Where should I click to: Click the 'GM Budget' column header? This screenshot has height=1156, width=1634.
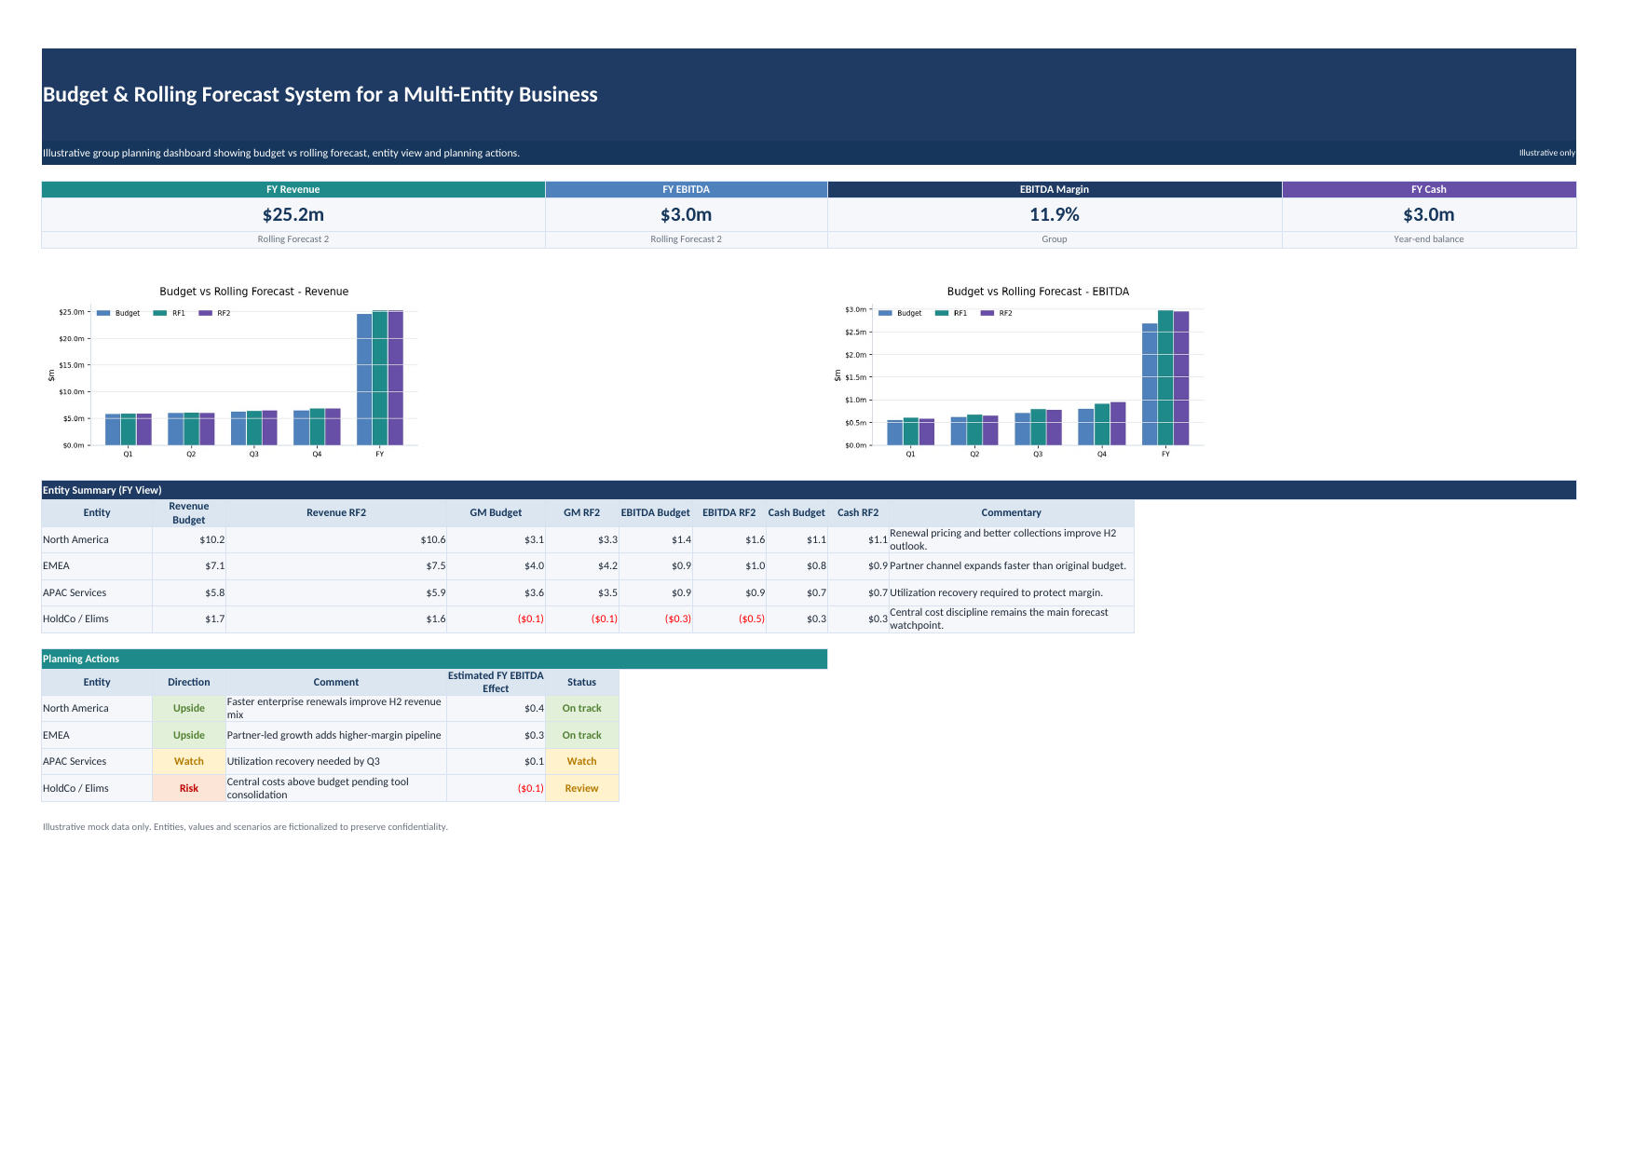pos(496,513)
